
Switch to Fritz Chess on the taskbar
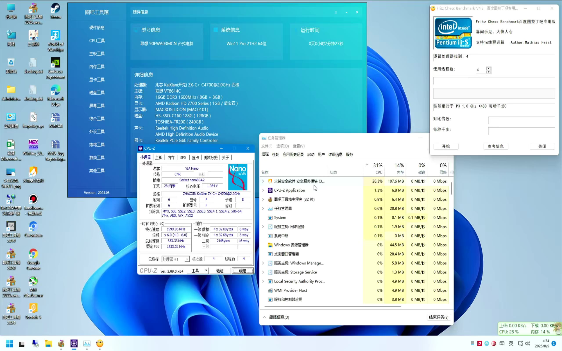point(100,343)
